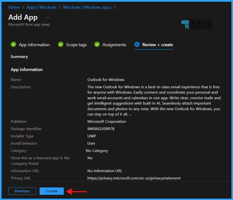Click the featured app in Company Portal label

pos(40,161)
